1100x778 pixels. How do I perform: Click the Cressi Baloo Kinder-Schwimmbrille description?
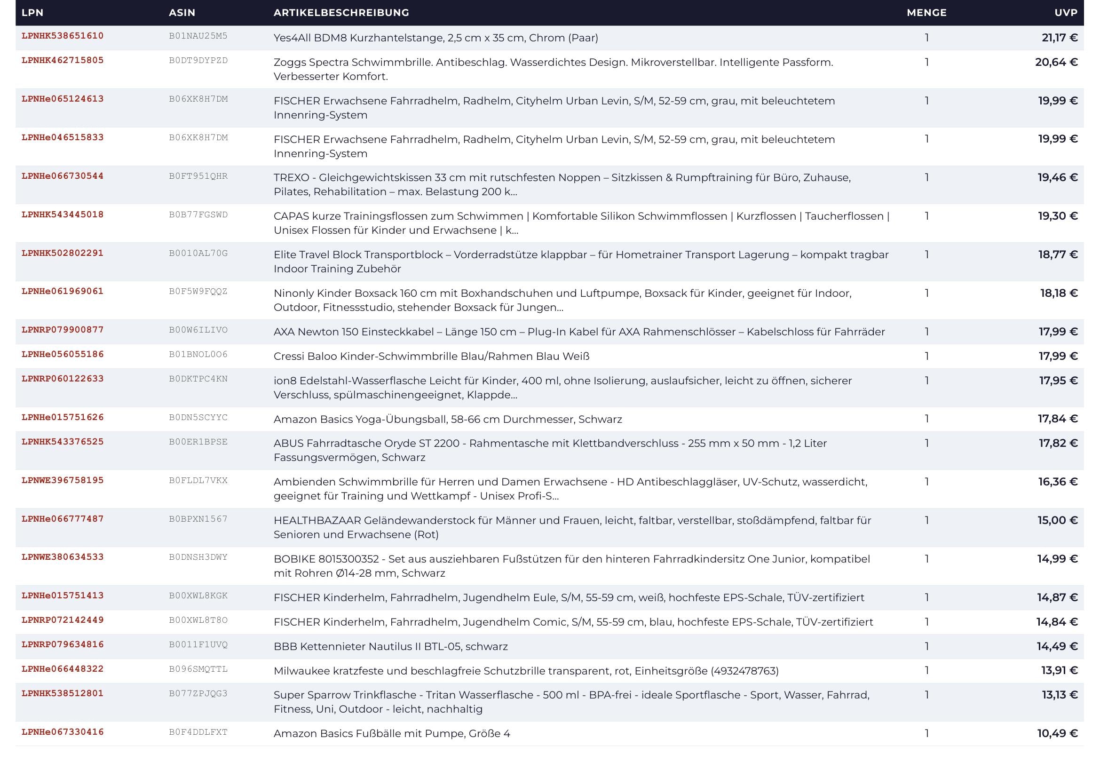(432, 357)
